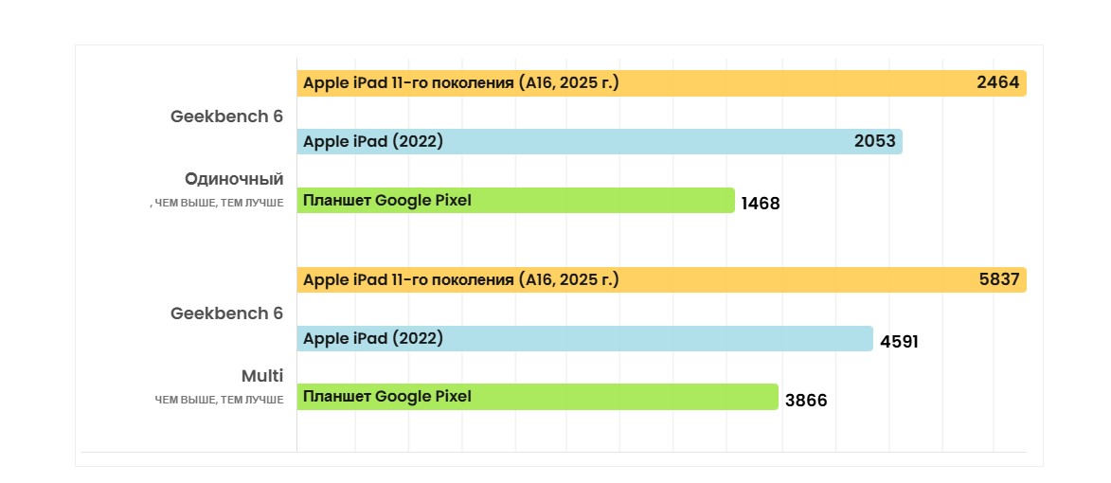Click Планшет Google Pixel label in Одиночный group

(x=386, y=200)
